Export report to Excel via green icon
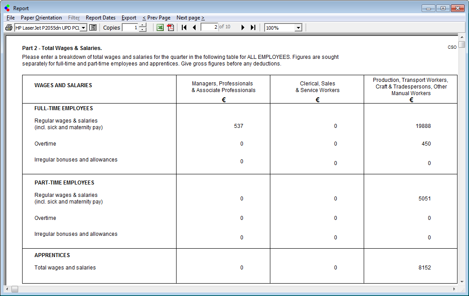The image size is (469, 296). click(x=160, y=27)
